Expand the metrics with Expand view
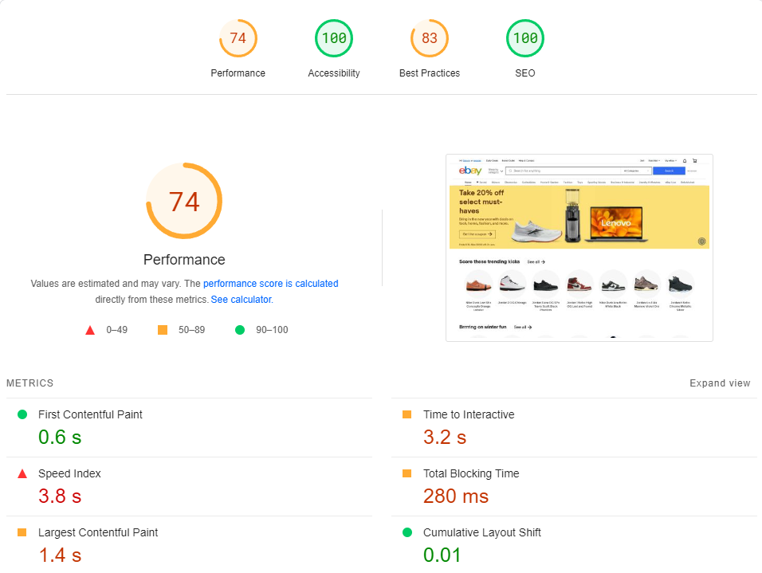 [x=720, y=383]
